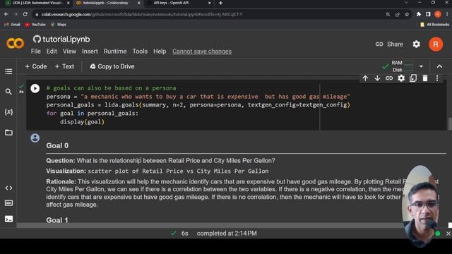Click inside the persona string code line
Screen dimensions: 452x254
pyautogui.click(x=198, y=97)
